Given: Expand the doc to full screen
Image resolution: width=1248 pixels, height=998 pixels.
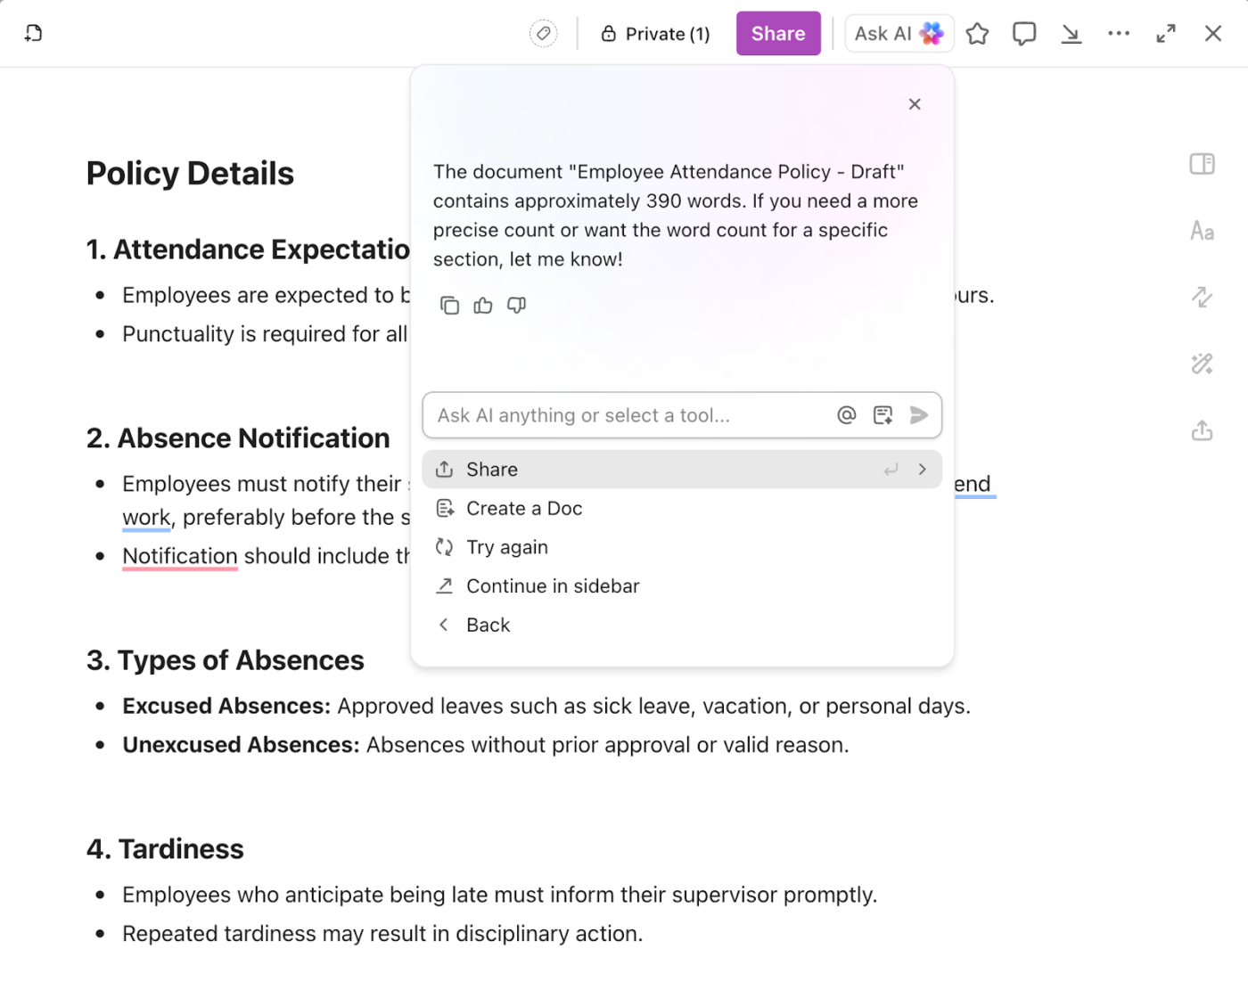Looking at the screenshot, I should (x=1166, y=34).
